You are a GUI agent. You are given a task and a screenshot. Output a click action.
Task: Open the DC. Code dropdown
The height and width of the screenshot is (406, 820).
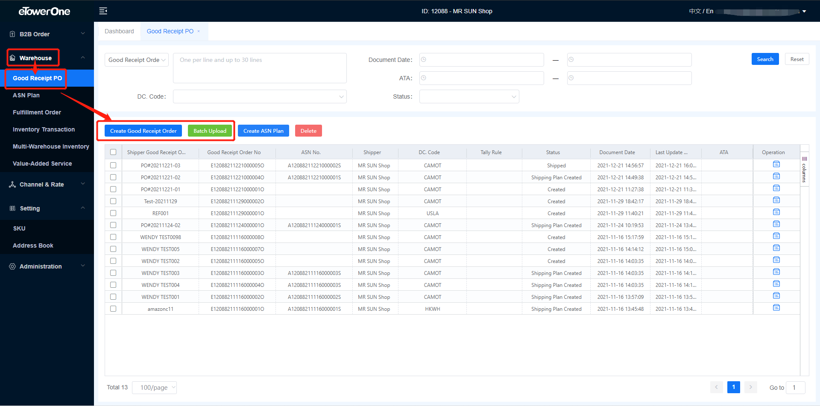point(260,96)
